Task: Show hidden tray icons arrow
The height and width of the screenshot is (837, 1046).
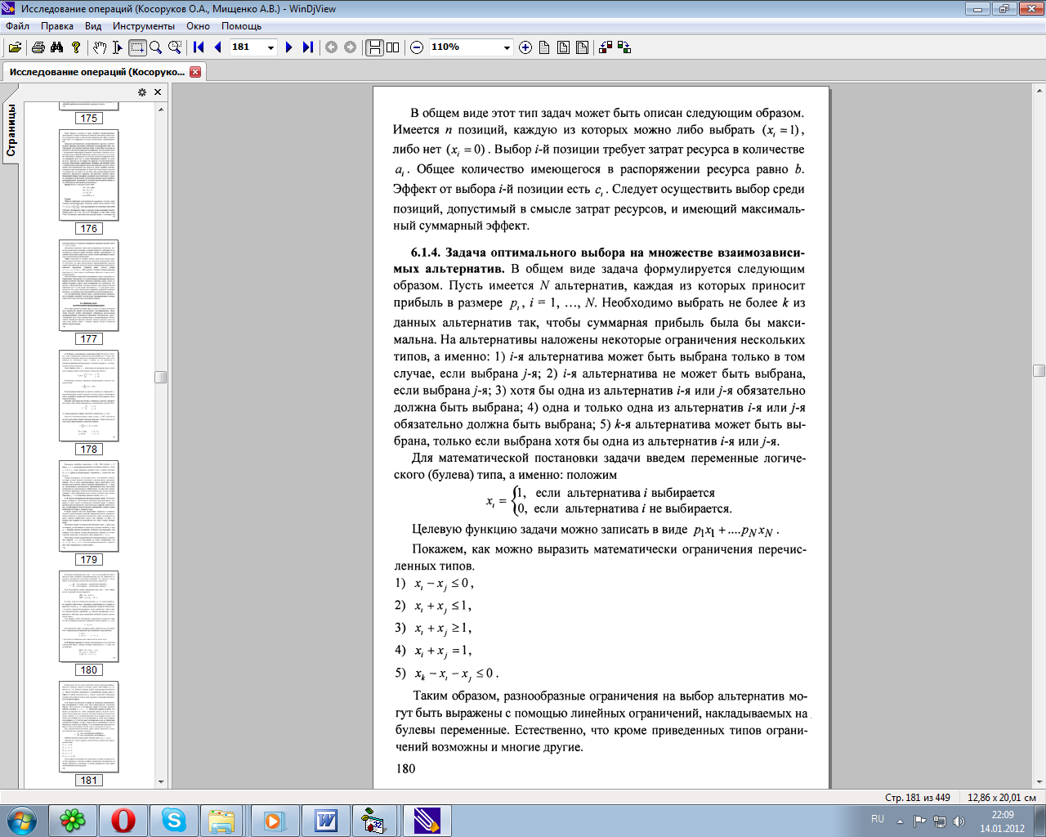Action: (x=901, y=821)
